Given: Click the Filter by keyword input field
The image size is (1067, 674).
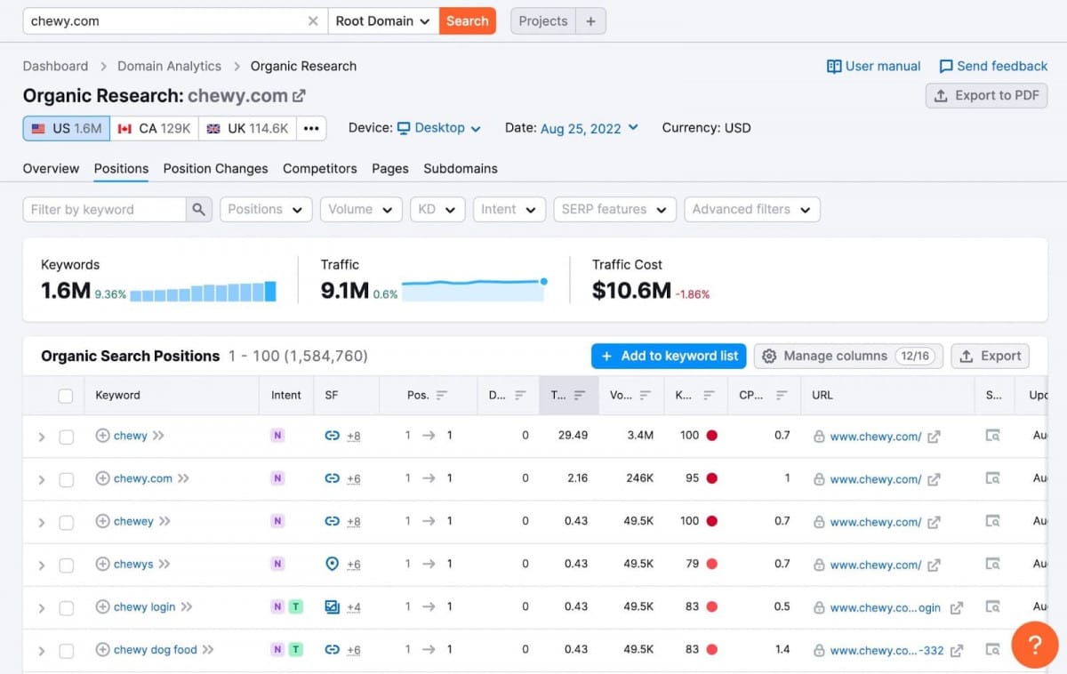Looking at the screenshot, I should click(105, 210).
